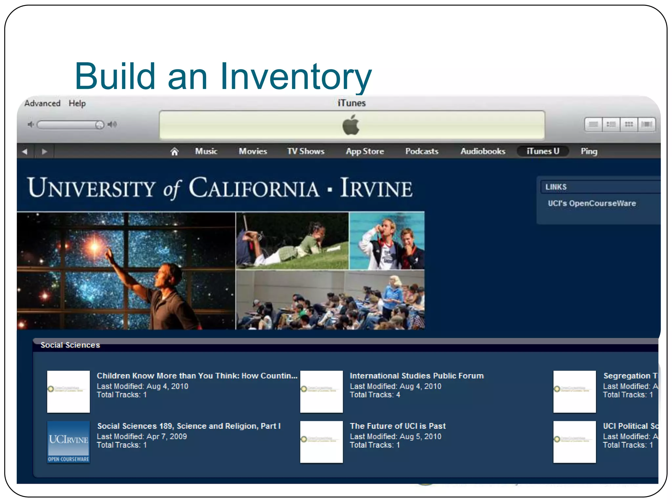672x504 pixels.
Task: Select the iTunes U tab
Action: [x=543, y=151]
